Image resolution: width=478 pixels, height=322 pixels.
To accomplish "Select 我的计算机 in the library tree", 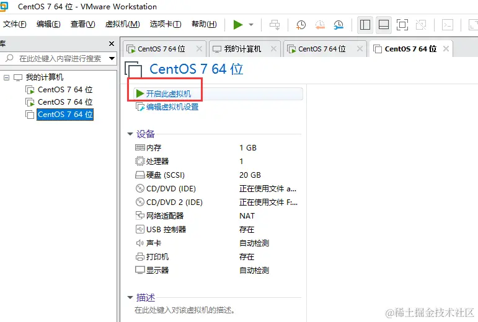I will pos(45,77).
